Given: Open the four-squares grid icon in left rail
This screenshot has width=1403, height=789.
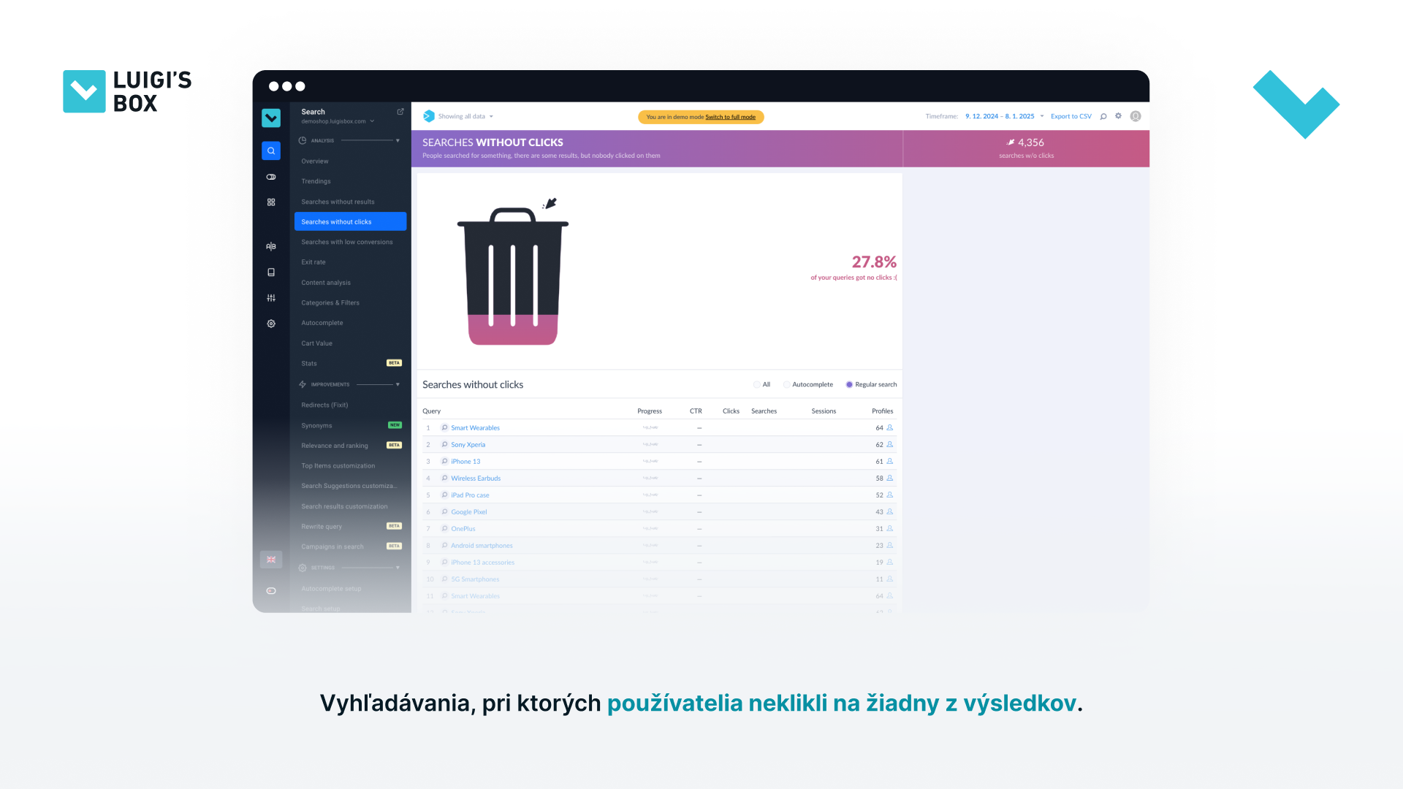Looking at the screenshot, I should point(271,202).
